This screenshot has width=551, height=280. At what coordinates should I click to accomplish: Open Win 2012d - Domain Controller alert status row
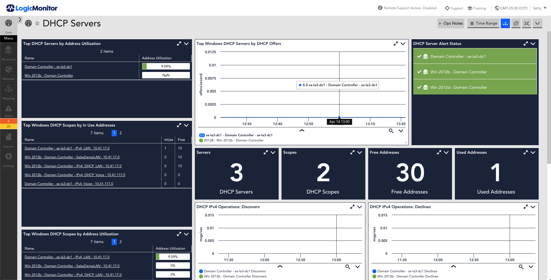click(x=475, y=87)
